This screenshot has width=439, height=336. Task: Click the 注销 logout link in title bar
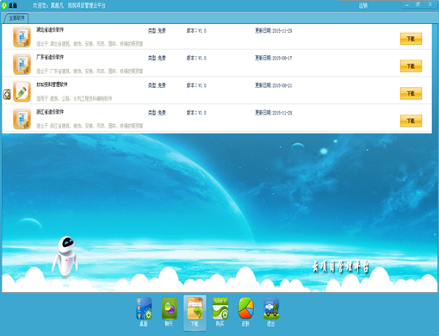pos(363,5)
